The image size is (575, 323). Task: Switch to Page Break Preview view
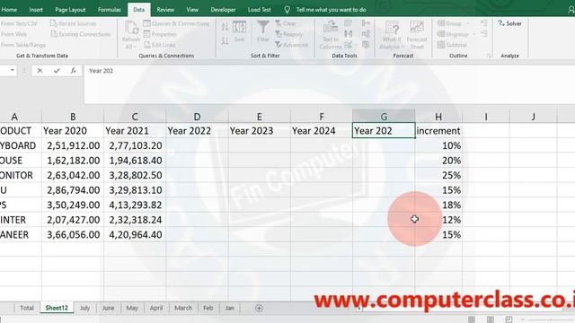pos(509,319)
